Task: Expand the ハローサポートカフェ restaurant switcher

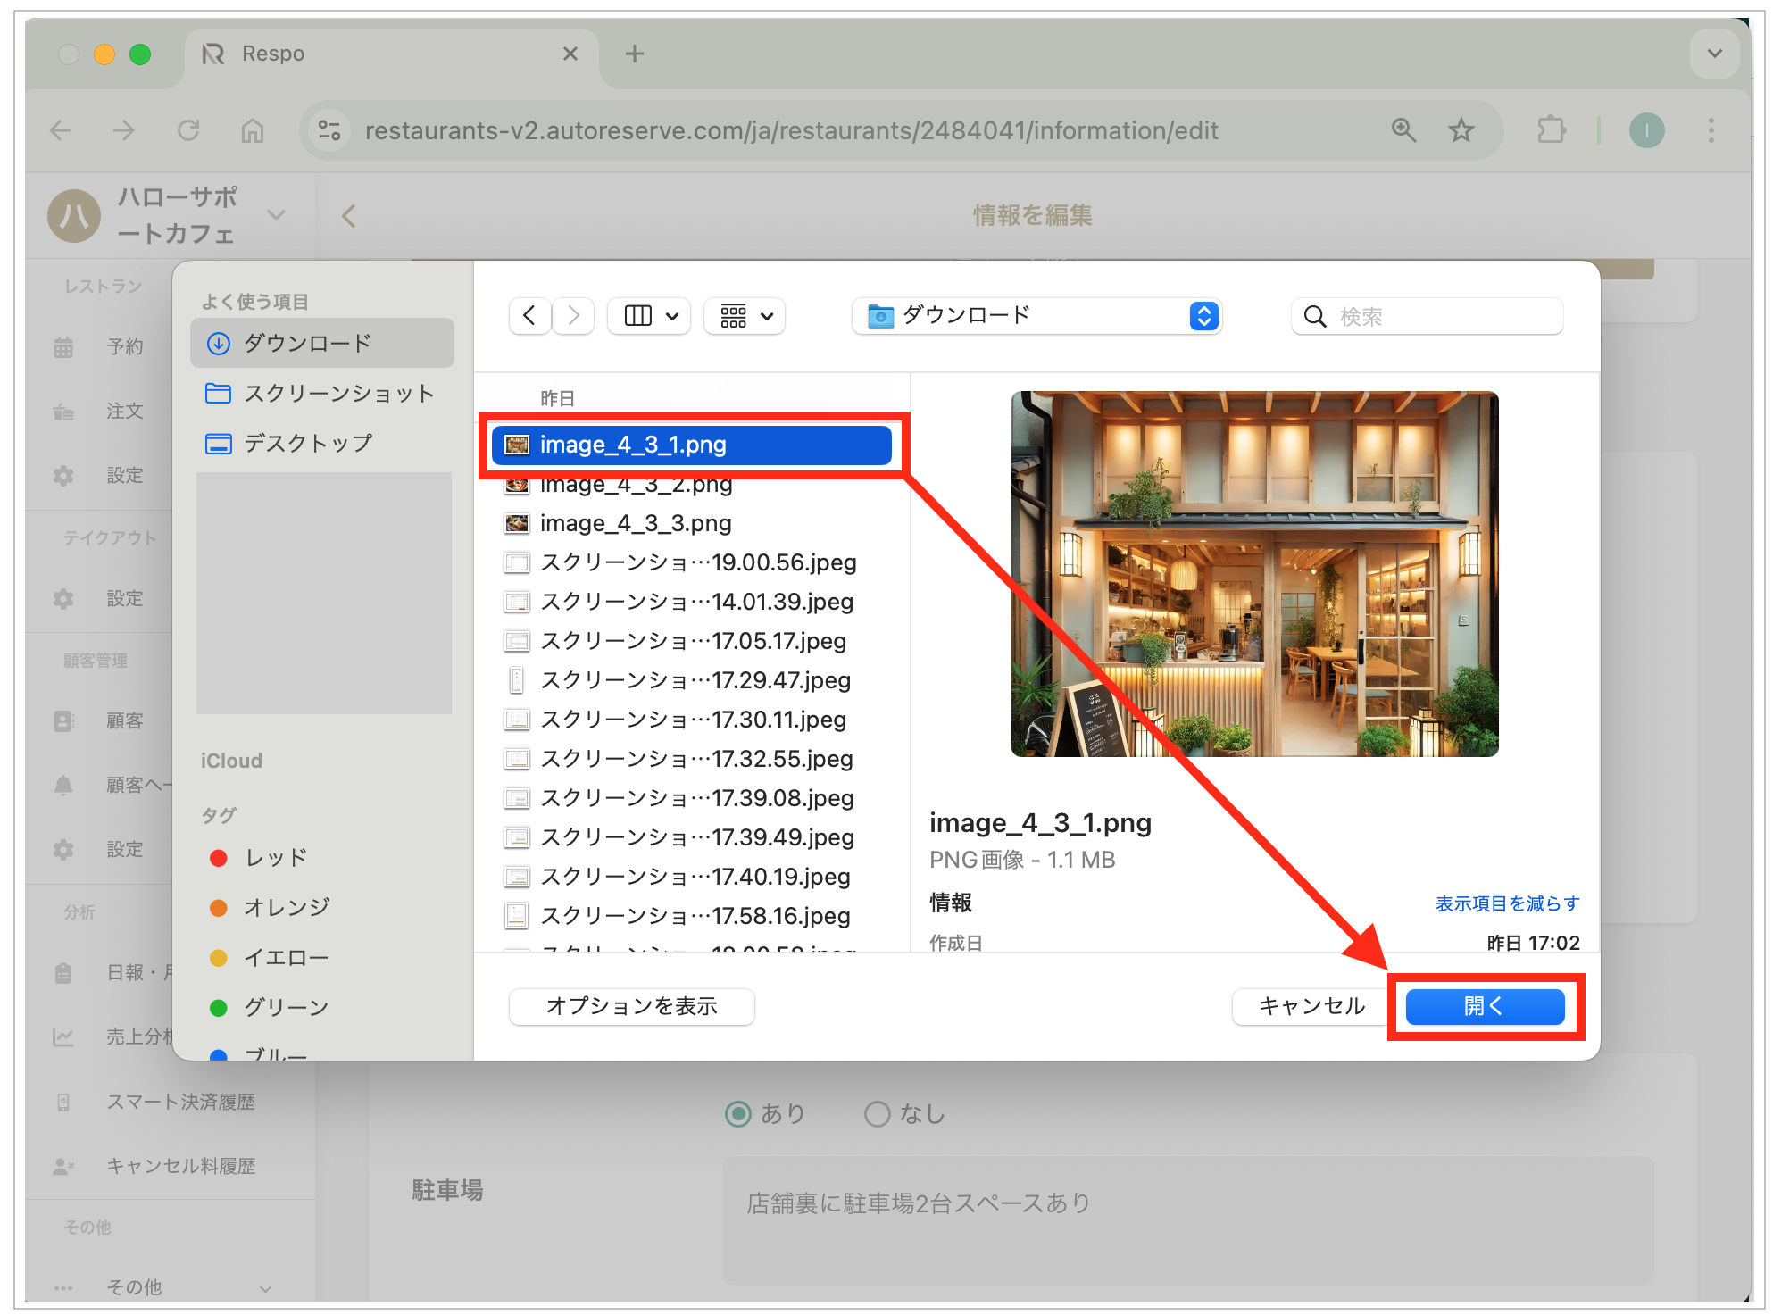Action: (277, 215)
